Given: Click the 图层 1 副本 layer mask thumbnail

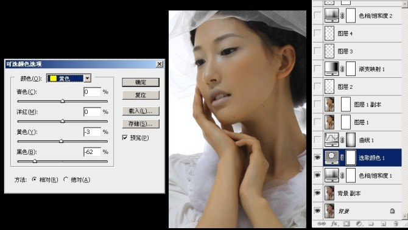Looking at the screenshot, I should 346,104.
